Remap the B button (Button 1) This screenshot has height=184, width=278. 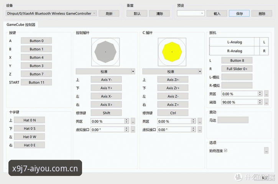[36, 49]
